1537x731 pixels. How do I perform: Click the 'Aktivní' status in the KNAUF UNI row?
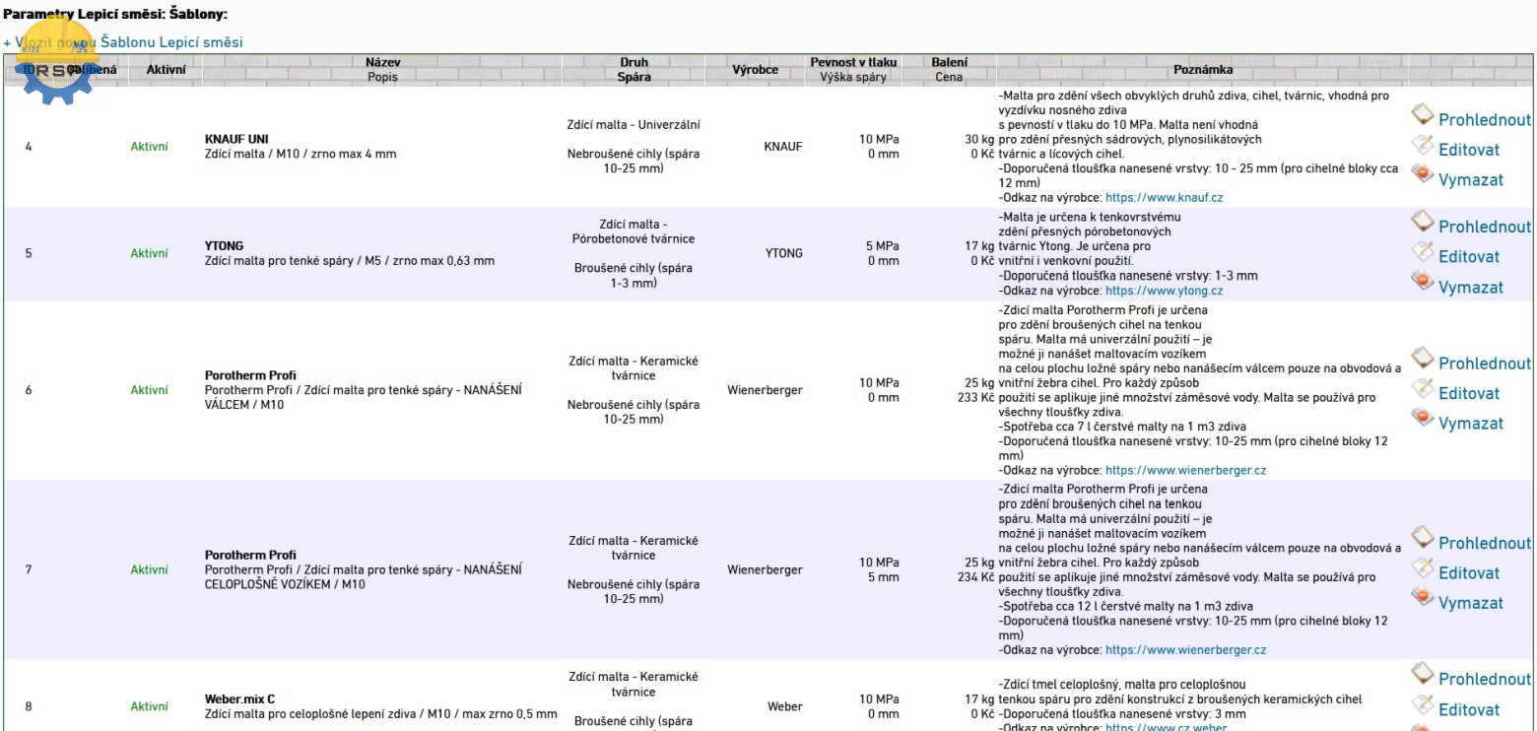[x=150, y=146]
